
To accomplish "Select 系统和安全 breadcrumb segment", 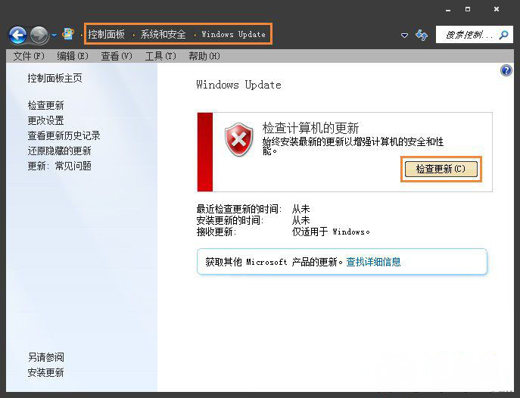I will (x=163, y=34).
